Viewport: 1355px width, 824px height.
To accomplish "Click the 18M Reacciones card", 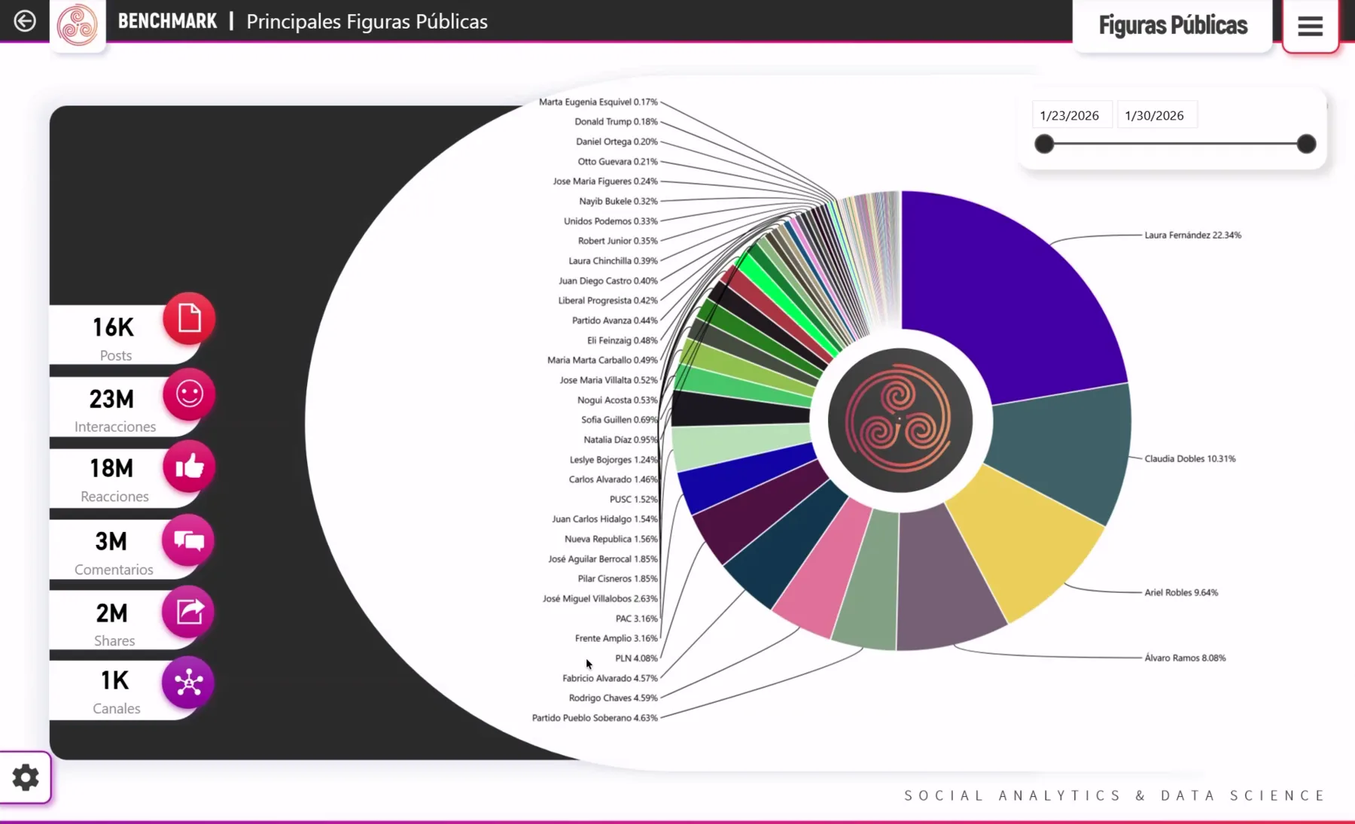I will (x=113, y=478).
